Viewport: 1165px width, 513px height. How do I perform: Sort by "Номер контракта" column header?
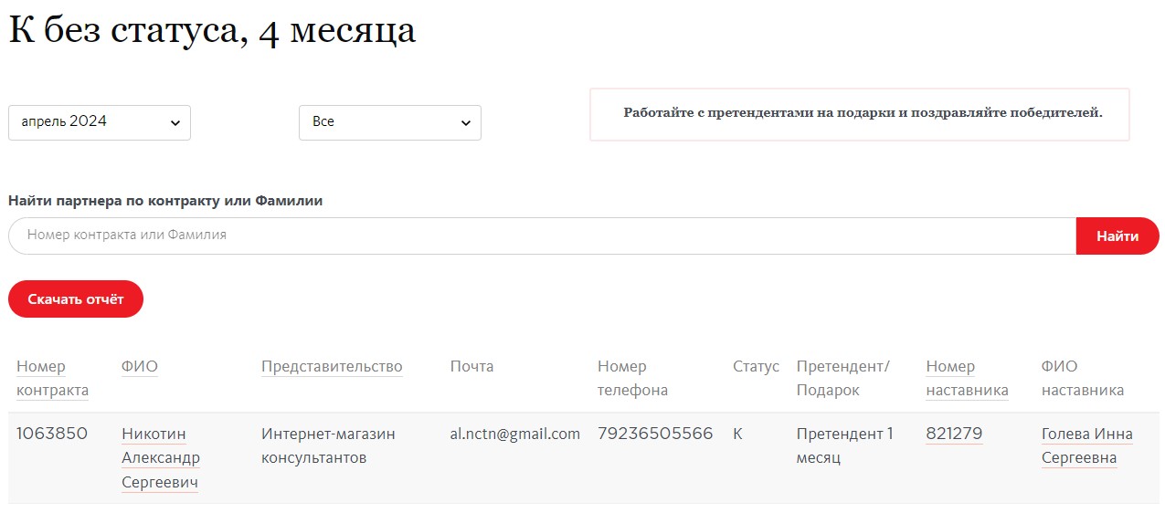52,378
